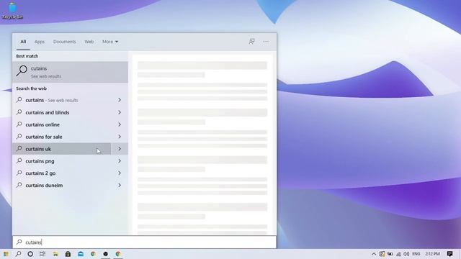This screenshot has height=259, width=461.
Task: Click the tray icon left of battery
Action: pyautogui.click(x=382, y=254)
